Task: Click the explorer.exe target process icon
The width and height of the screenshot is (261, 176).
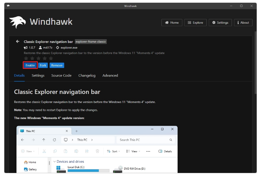Action: 58,48
